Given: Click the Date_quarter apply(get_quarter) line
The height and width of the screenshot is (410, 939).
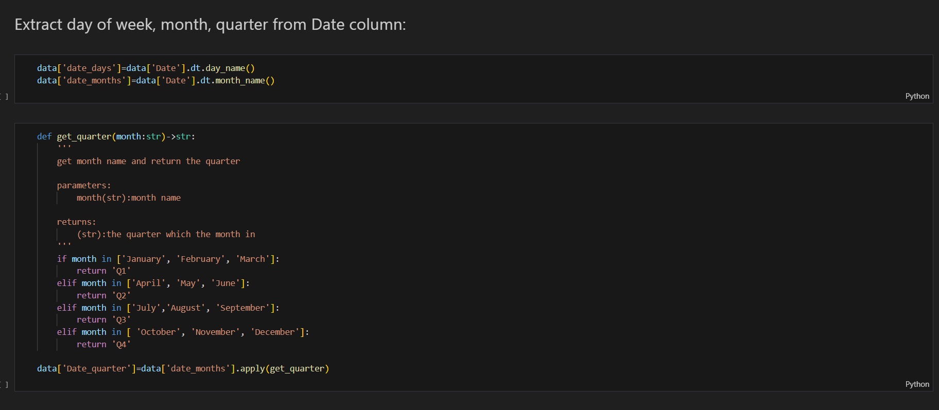Looking at the screenshot, I should pos(183,369).
